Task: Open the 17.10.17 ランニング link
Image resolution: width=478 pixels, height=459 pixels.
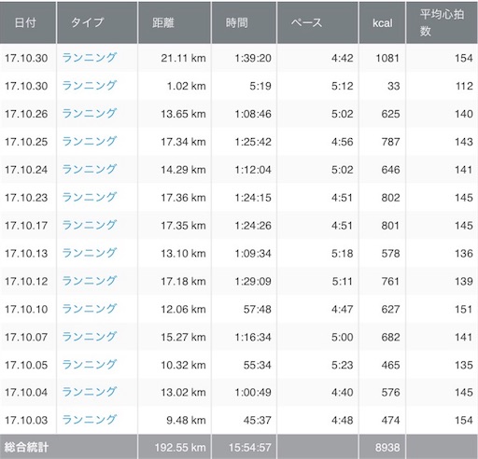Action: point(90,226)
